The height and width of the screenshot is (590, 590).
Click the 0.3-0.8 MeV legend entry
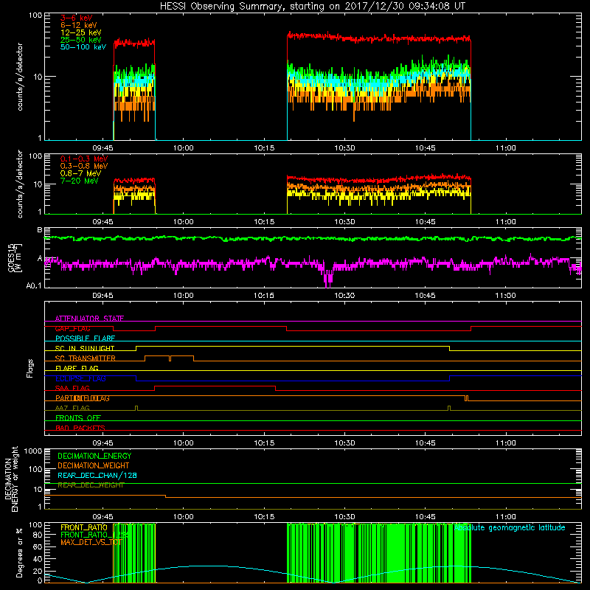tap(84, 166)
